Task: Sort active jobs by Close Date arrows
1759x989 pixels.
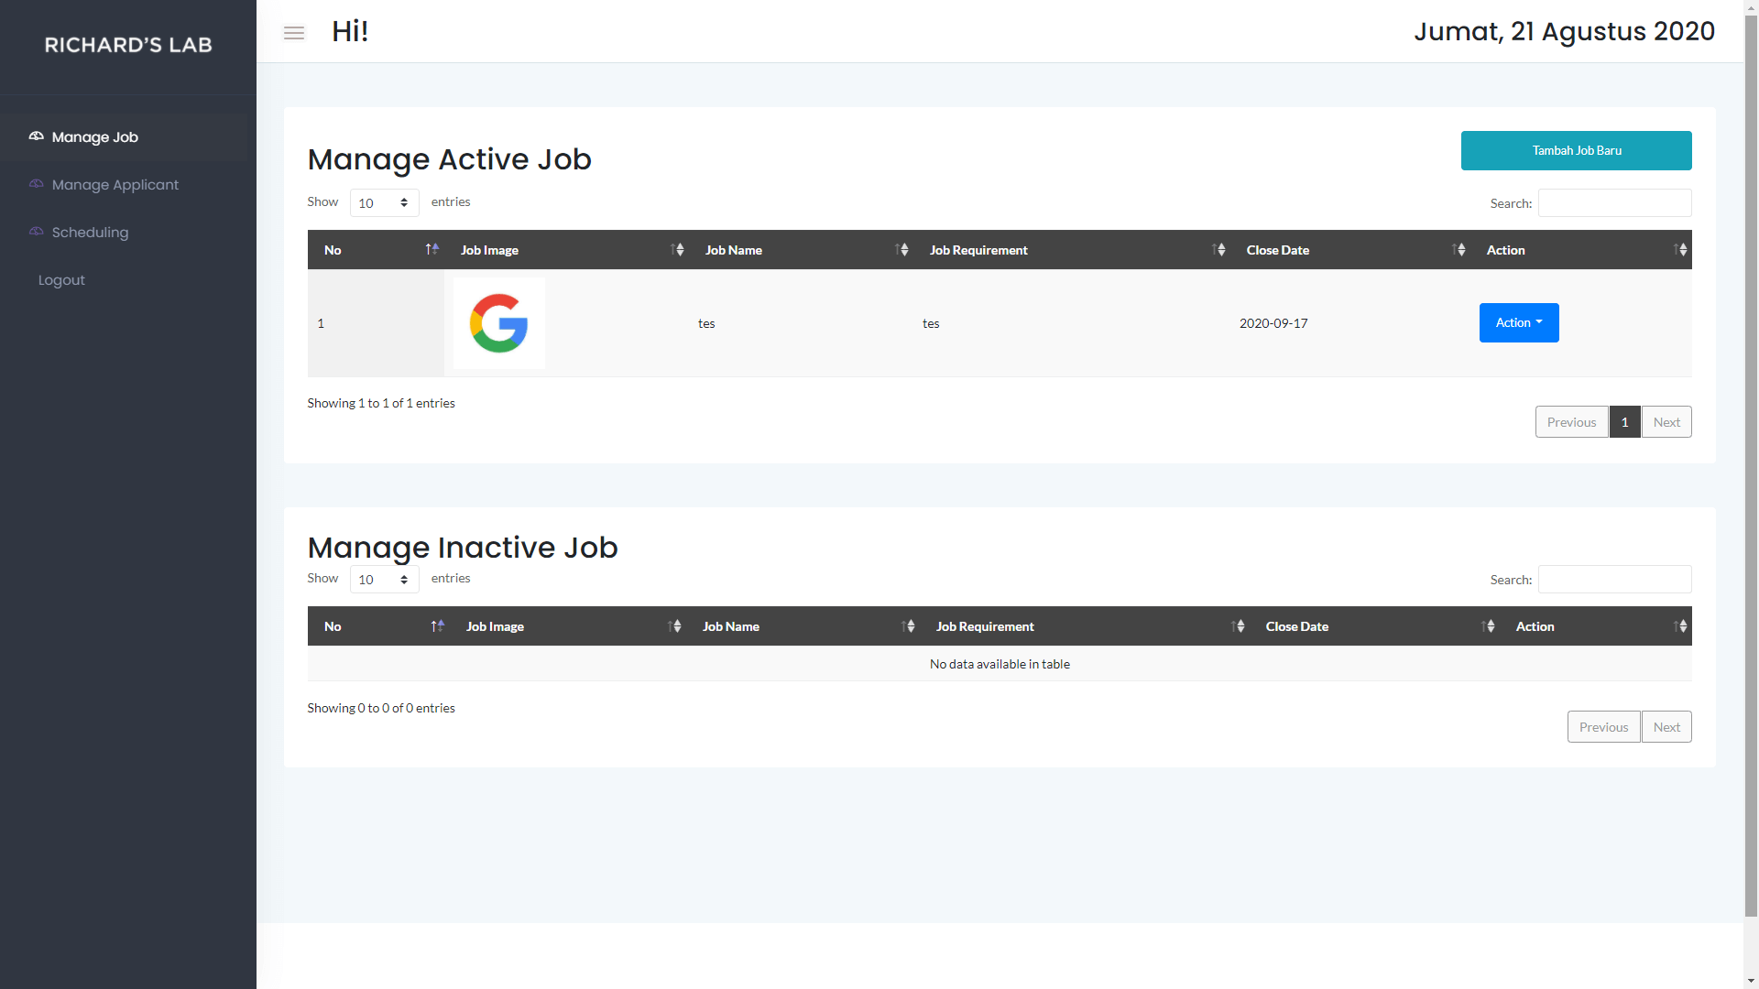Action: (1459, 250)
